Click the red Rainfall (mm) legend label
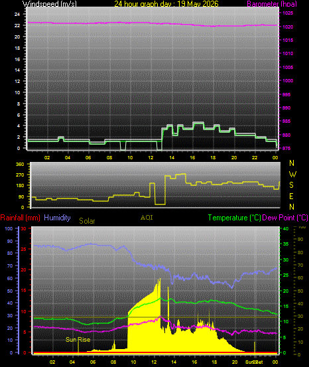The height and width of the screenshot is (367, 309). (20, 218)
